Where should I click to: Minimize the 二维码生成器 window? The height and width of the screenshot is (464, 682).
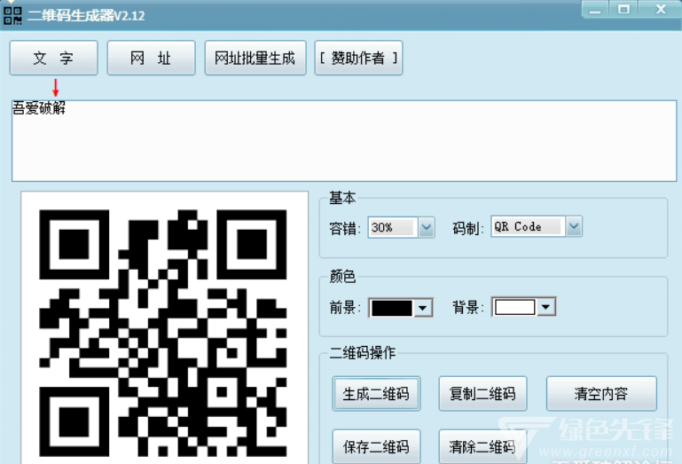pos(595,10)
